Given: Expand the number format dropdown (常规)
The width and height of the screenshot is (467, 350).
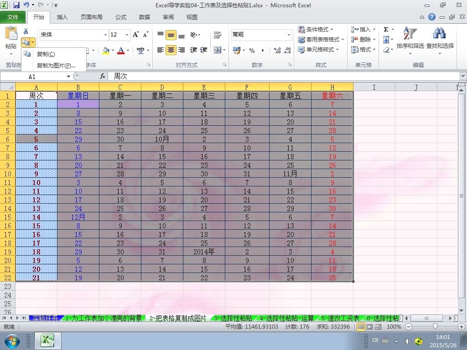Looking at the screenshot, I should 289,35.
